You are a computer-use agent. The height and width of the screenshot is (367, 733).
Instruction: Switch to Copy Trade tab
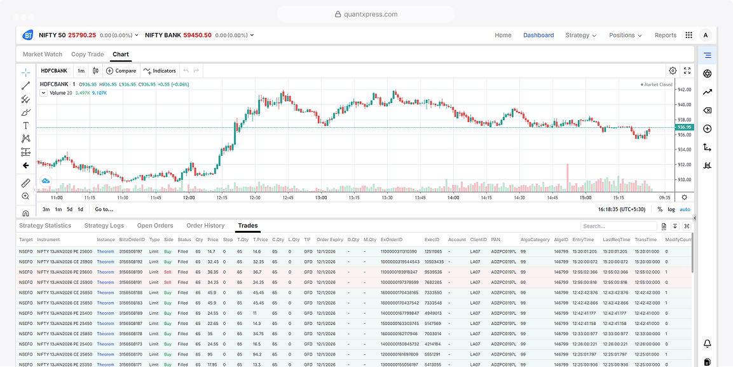(x=88, y=54)
